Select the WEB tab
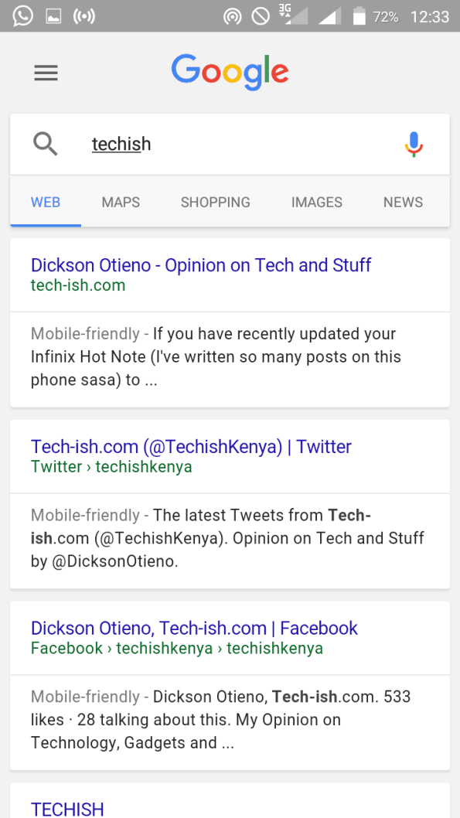Screen dimensions: 460x818 46,202
